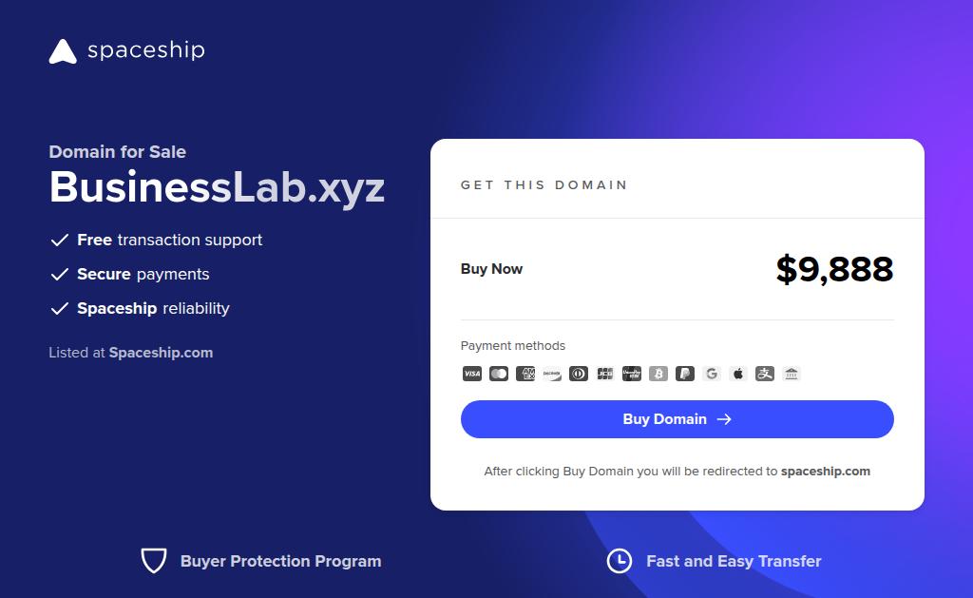Select the Google Pay icon

coord(712,374)
